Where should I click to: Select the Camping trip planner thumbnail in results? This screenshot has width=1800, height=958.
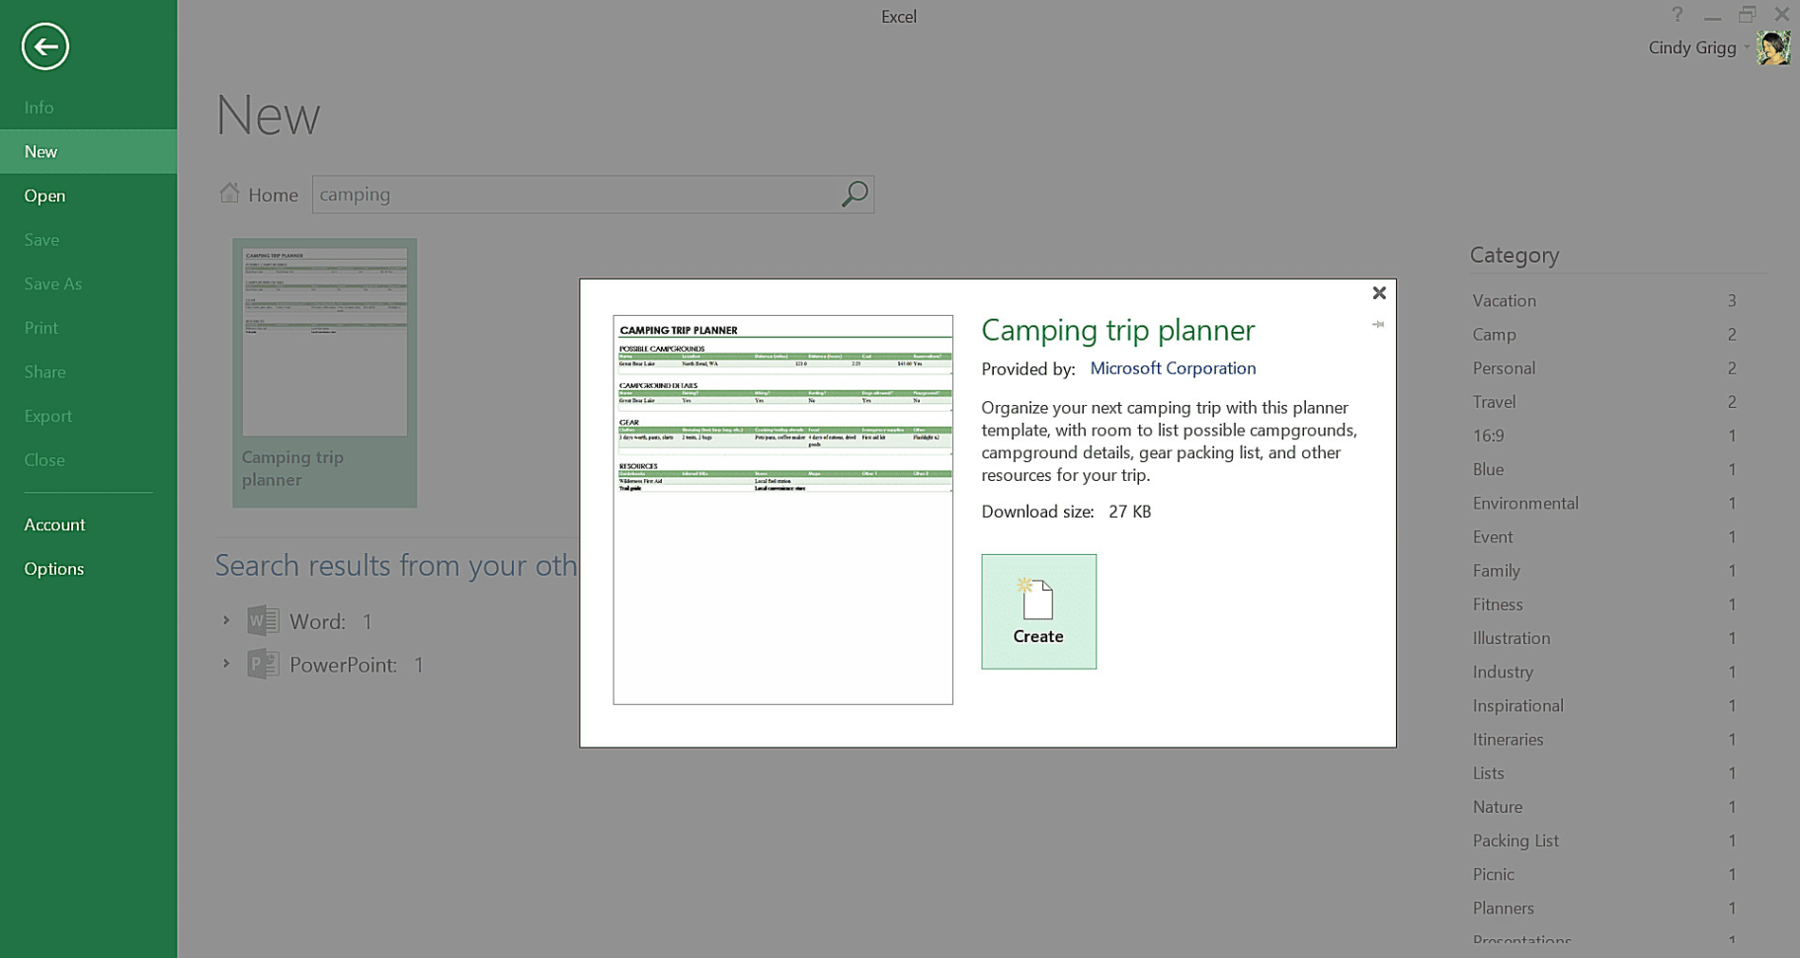[324, 372]
